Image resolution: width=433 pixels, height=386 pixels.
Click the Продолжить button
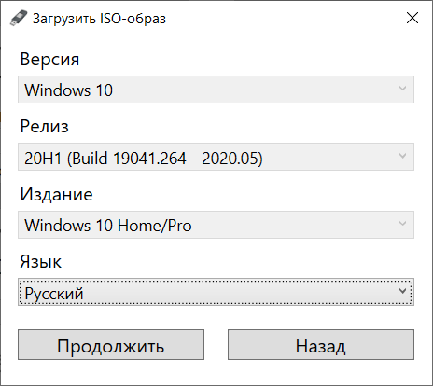tap(111, 345)
